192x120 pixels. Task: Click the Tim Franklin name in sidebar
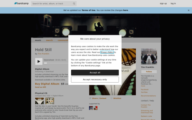tap(148, 67)
